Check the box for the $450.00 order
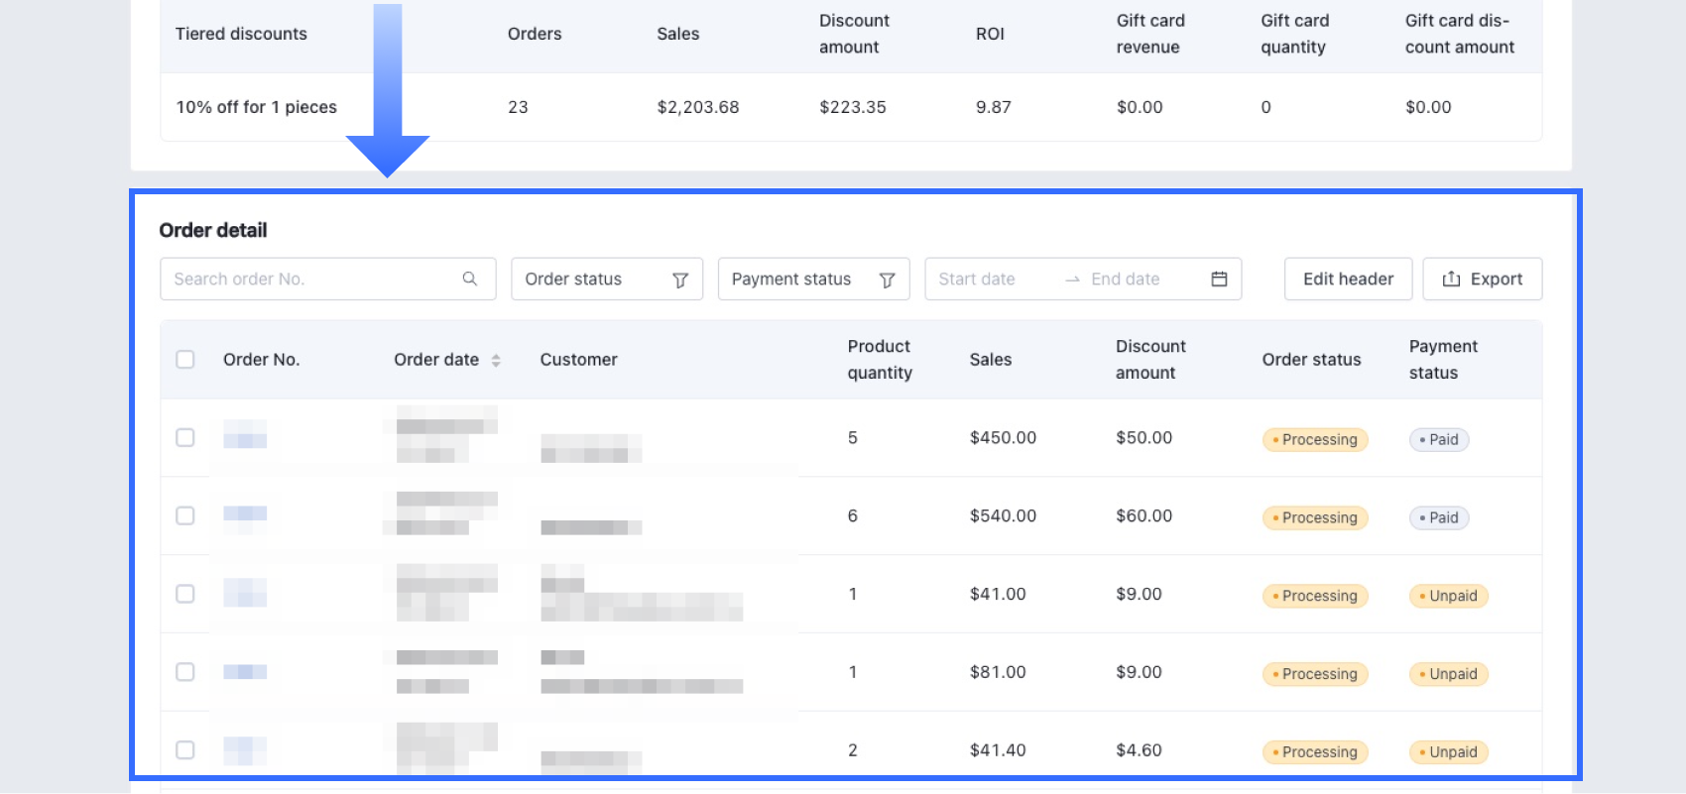Viewport: 1686px width, 794px height. (185, 438)
